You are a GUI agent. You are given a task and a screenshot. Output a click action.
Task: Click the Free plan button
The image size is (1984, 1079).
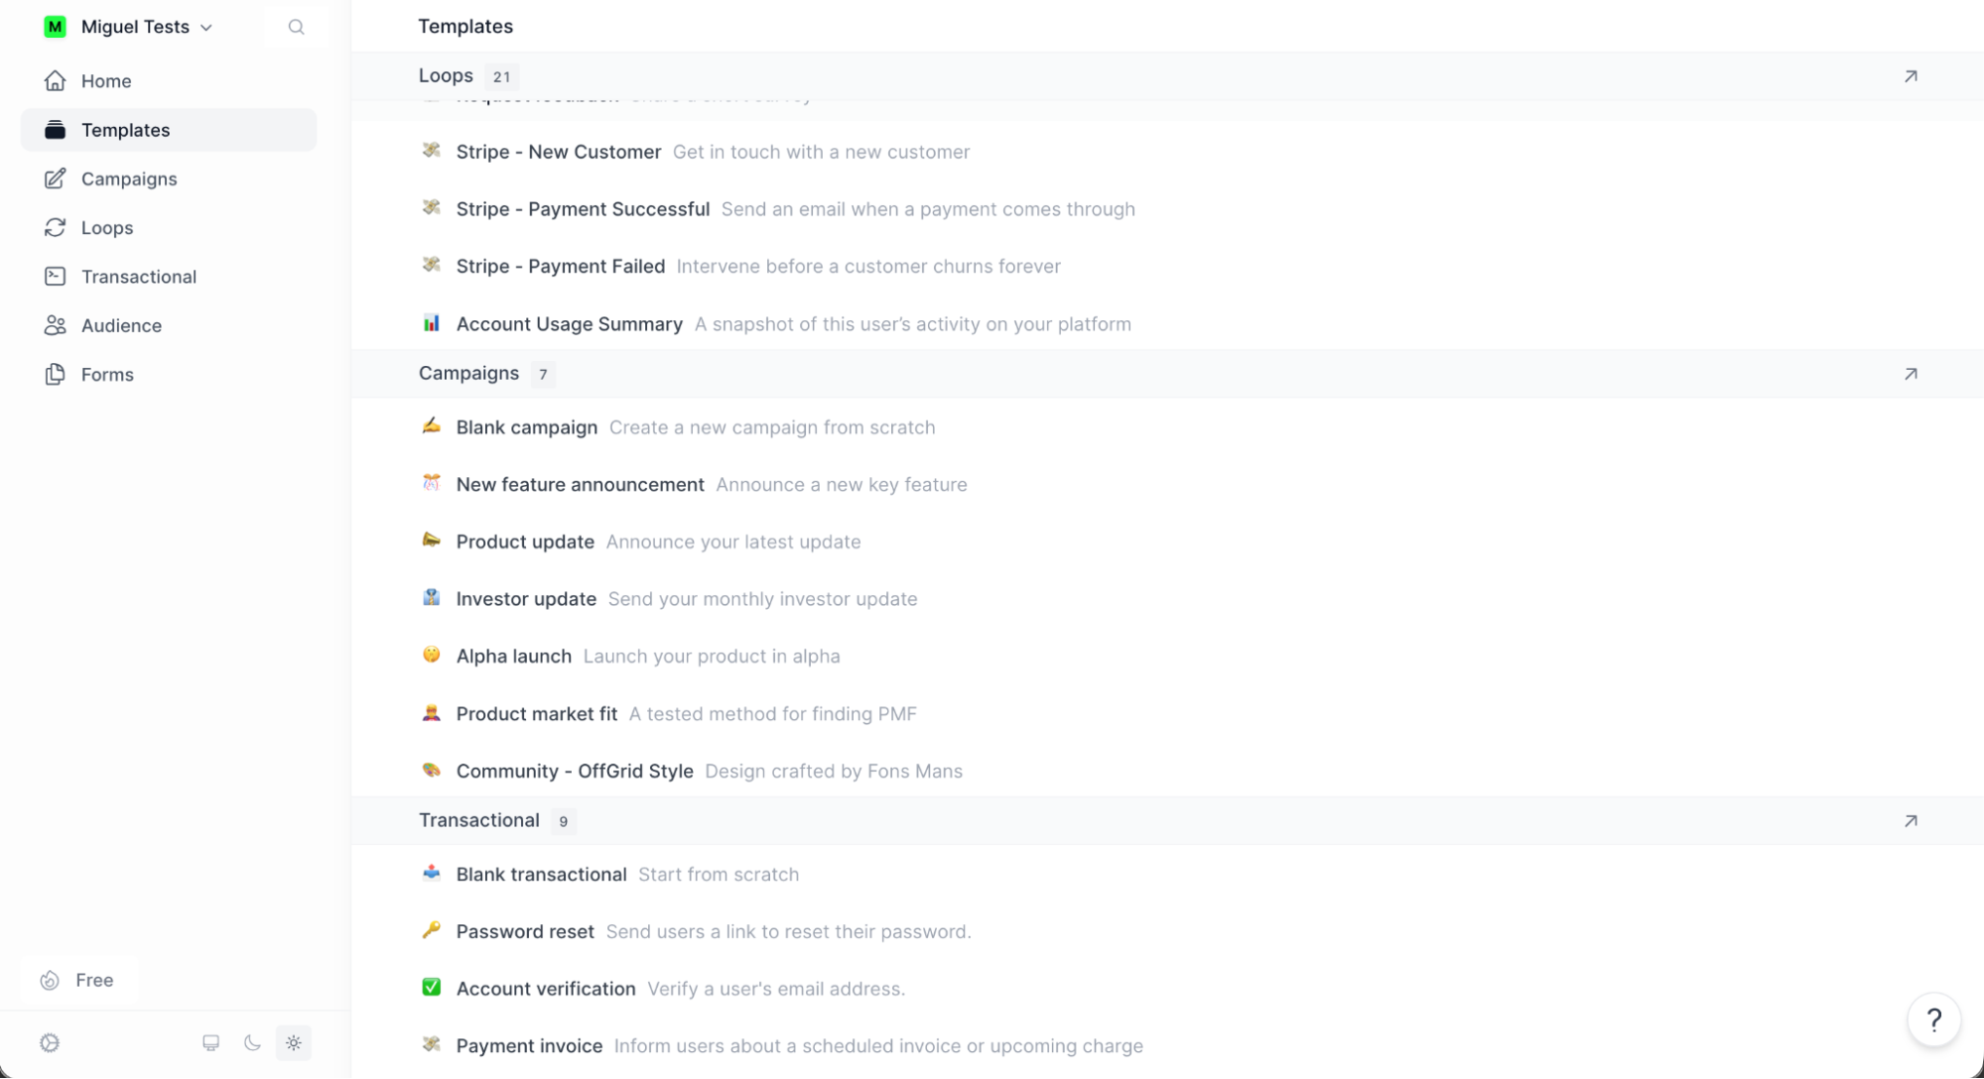(x=77, y=980)
